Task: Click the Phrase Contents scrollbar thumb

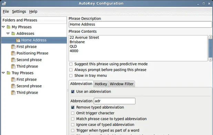Action: [210, 48]
